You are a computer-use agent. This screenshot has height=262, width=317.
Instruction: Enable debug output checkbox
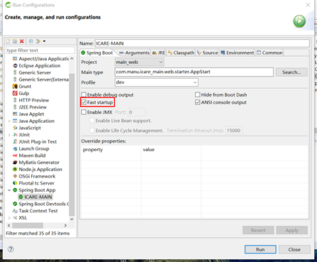click(x=84, y=94)
